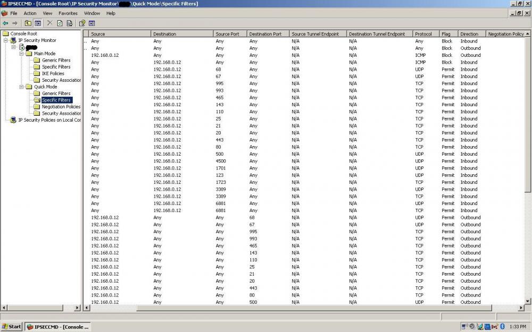Select Negotiation Policies under Quick Mode

61,107
